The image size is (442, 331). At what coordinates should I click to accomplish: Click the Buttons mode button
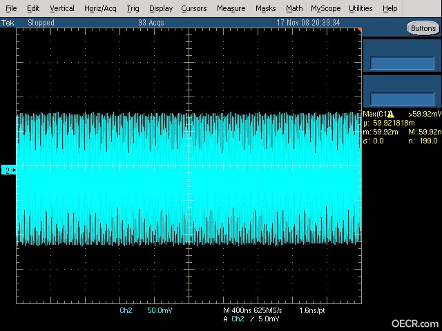point(423,28)
